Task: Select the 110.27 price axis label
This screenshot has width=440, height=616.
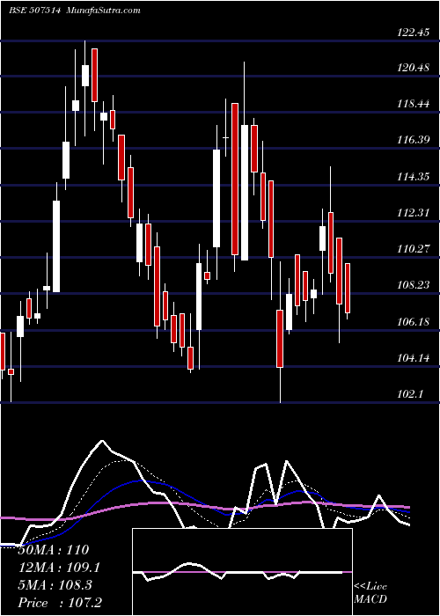Action: pos(414,249)
